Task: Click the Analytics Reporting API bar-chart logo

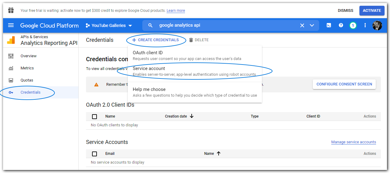Action: [11, 40]
